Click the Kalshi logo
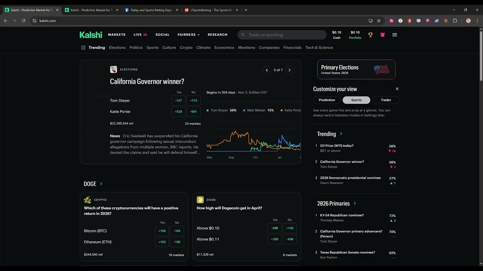 [91, 35]
